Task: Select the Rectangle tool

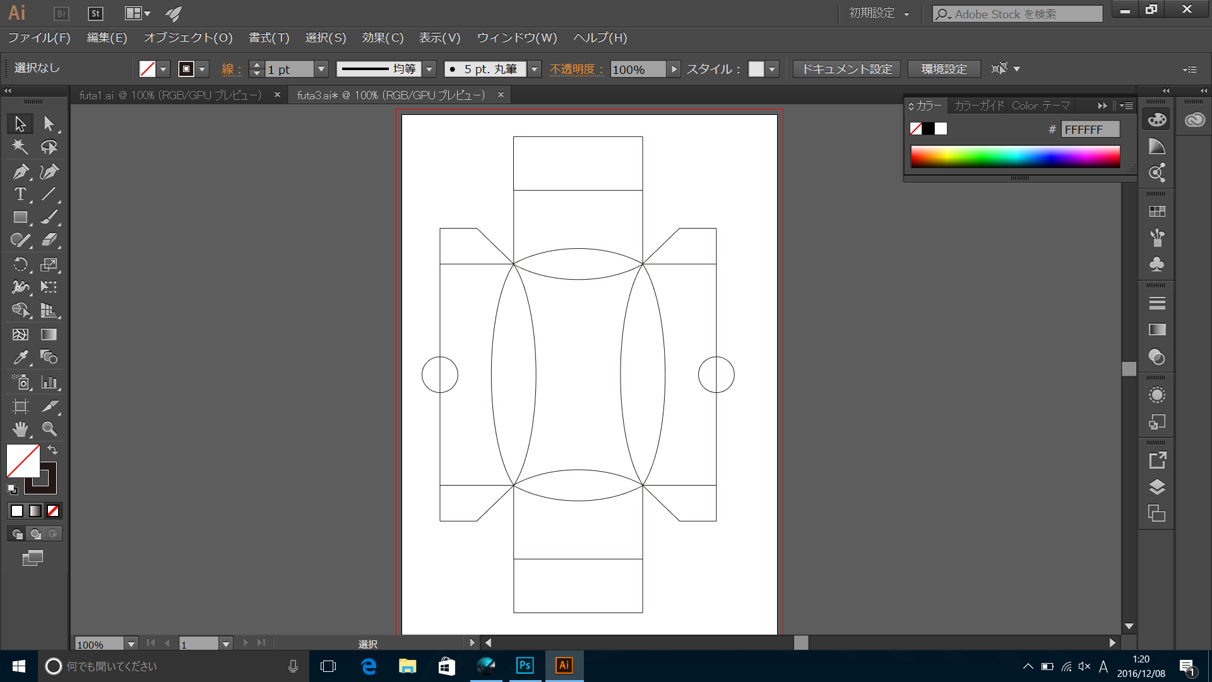Action: [x=20, y=217]
